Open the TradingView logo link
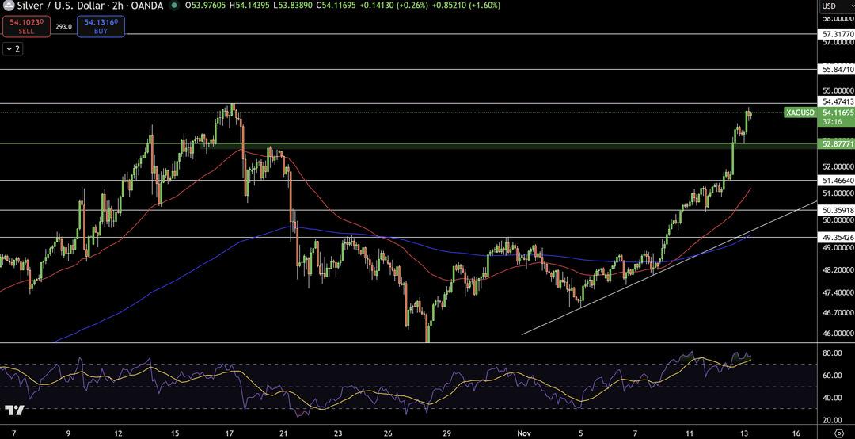The height and width of the screenshot is (439, 855). [13, 410]
